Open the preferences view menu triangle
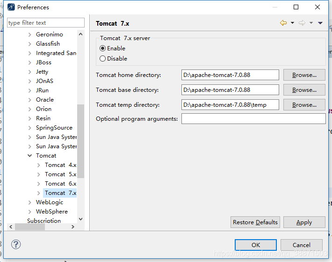The width and height of the screenshot is (332, 262). pos(320,23)
